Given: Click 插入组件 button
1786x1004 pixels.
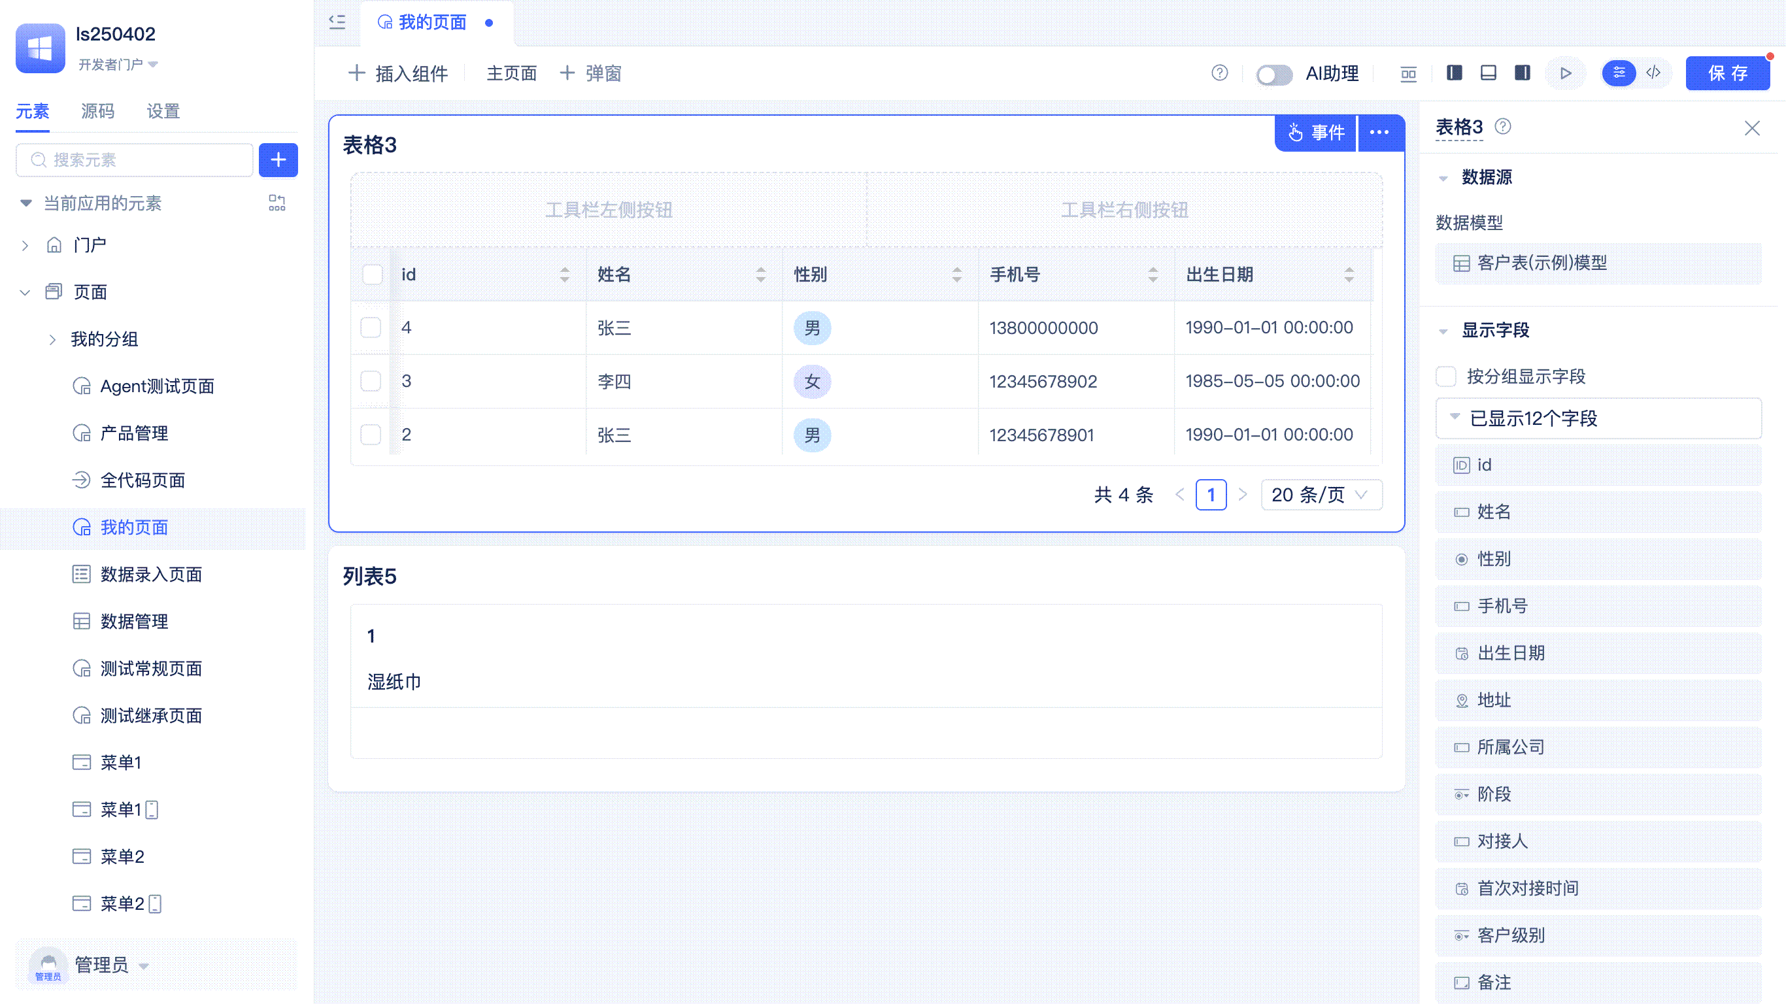Looking at the screenshot, I should pos(399,73).
